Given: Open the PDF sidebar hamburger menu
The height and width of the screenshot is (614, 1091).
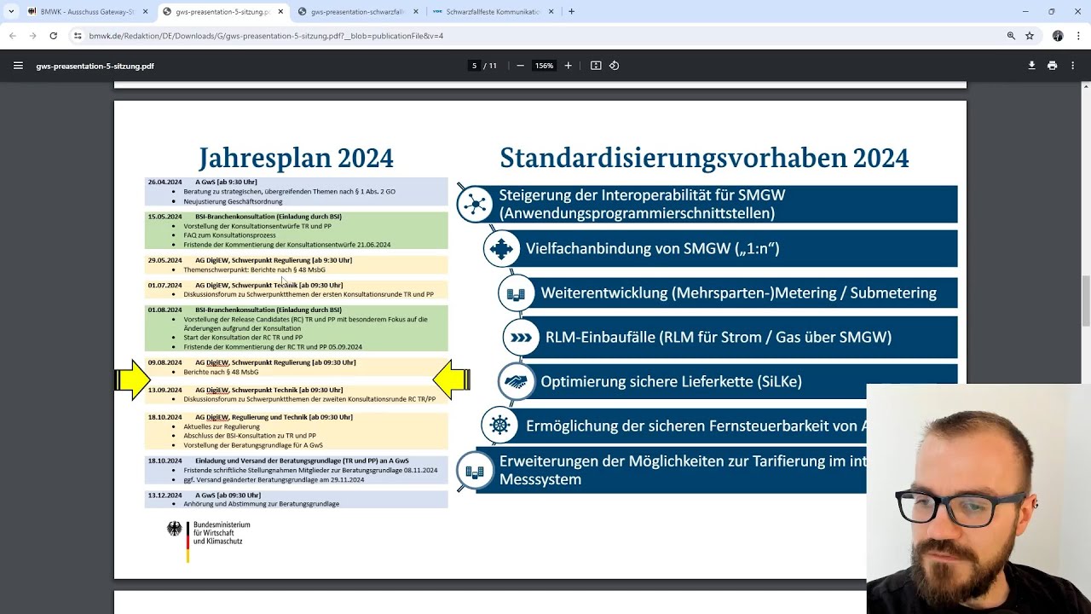Looking at the screenshot, I should pos(18,66).
